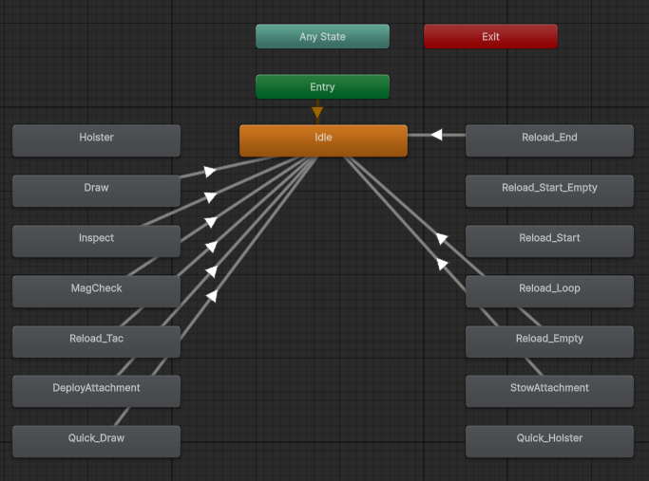Select the Reload_Tac state node
This screenshot has height=481, width=649.
pyautogui.click(x=96, y=342)
